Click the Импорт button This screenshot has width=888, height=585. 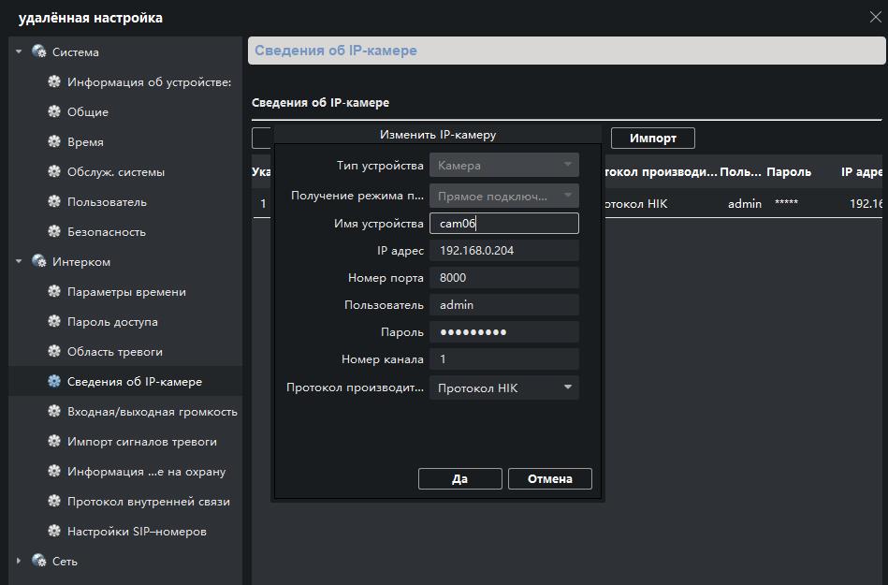(652, 139)
